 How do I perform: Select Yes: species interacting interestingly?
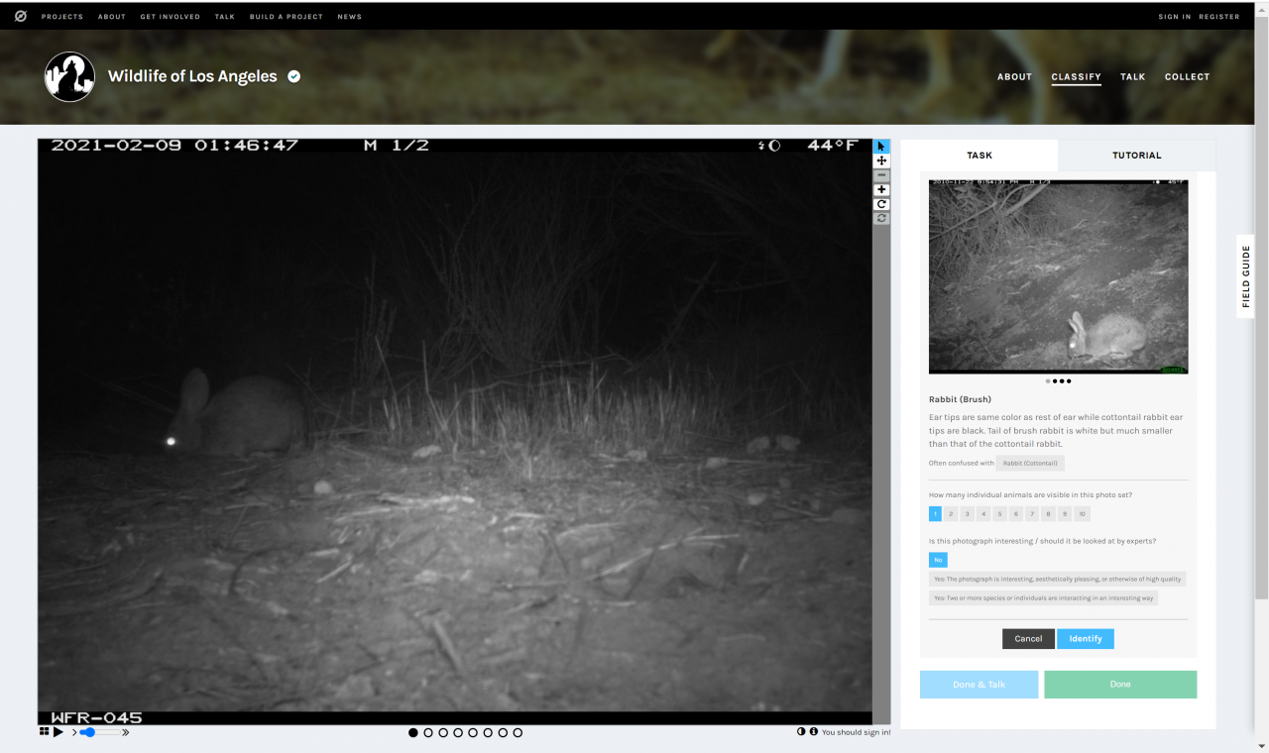click(1043, 597)
